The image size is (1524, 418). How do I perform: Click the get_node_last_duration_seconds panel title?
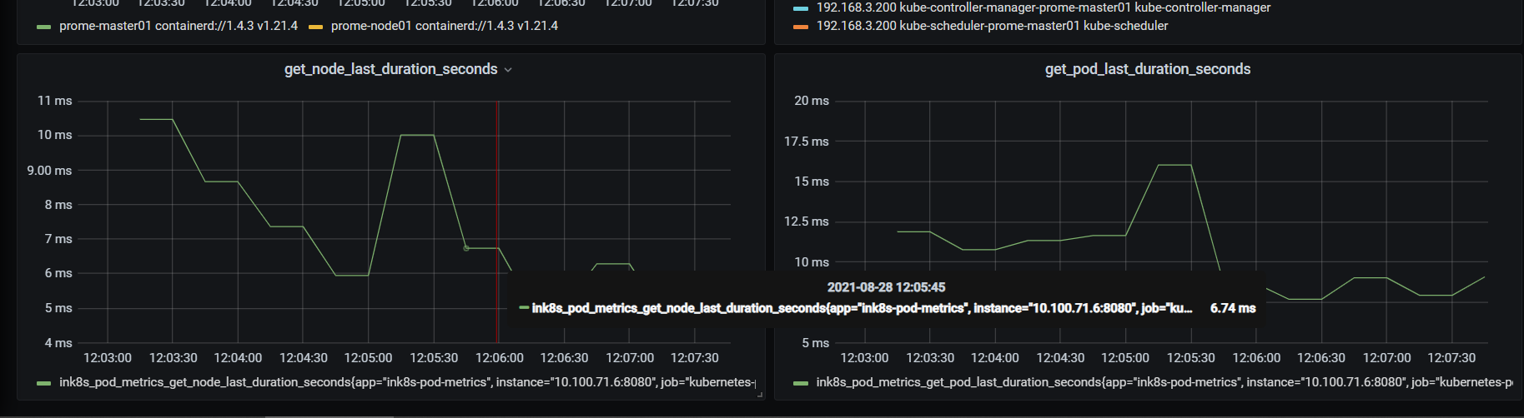(x=390, y=69)
